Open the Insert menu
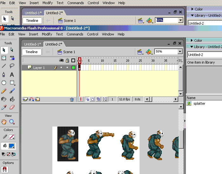Screen dimensions: 222x174 click(34, 34)
